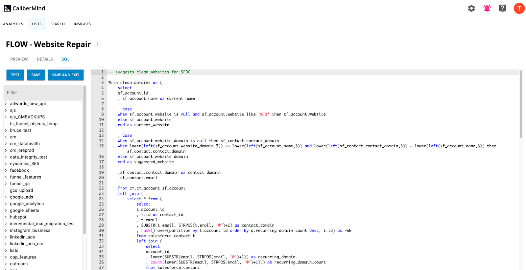The image size is (526, 270).
Task: Expand the bruce_test schema chevron
Action: point(6,130)
